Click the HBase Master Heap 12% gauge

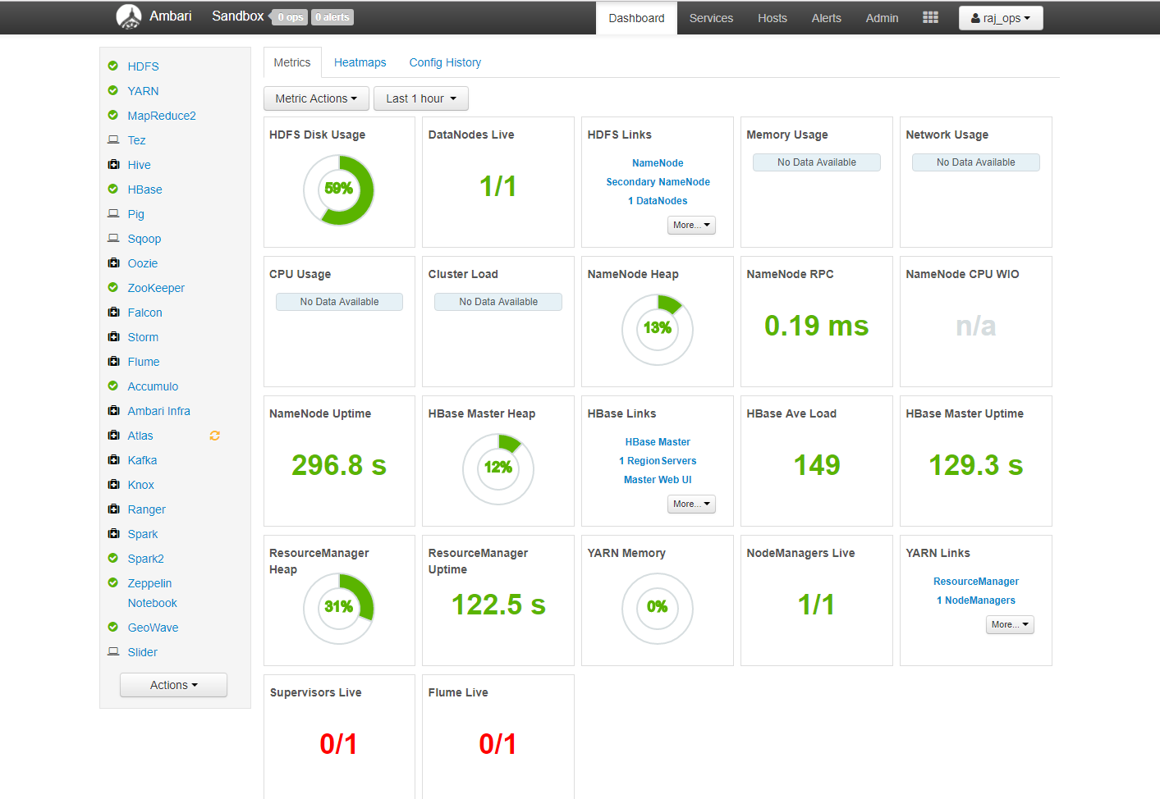click(x=498, y=469)
